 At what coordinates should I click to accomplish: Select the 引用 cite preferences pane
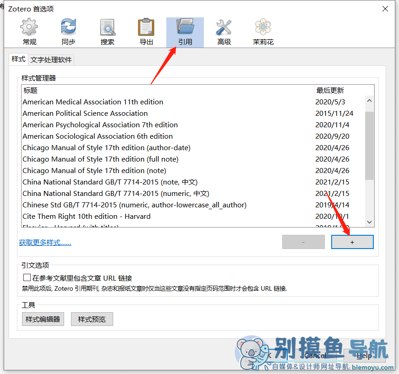185,33
